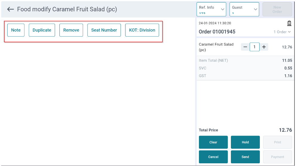Send the order to kitchen
Screen dimensions: 296x166
pos(245,157)
